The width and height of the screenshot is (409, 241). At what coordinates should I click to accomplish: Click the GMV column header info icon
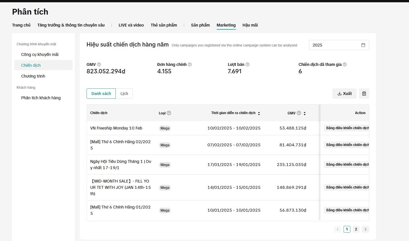(299, 113)
